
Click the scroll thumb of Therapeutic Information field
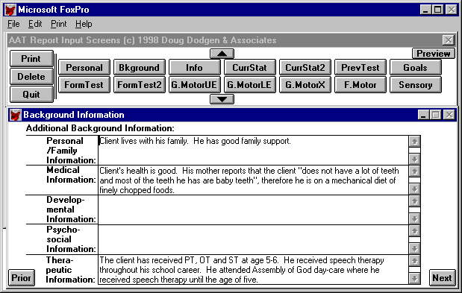414,269
